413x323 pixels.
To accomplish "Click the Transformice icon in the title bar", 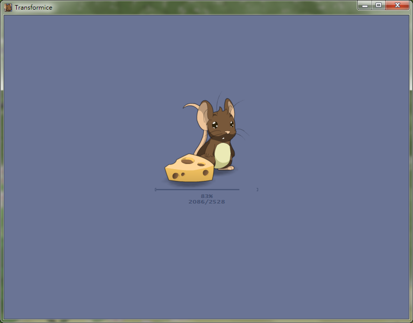I will coord(8,7).
